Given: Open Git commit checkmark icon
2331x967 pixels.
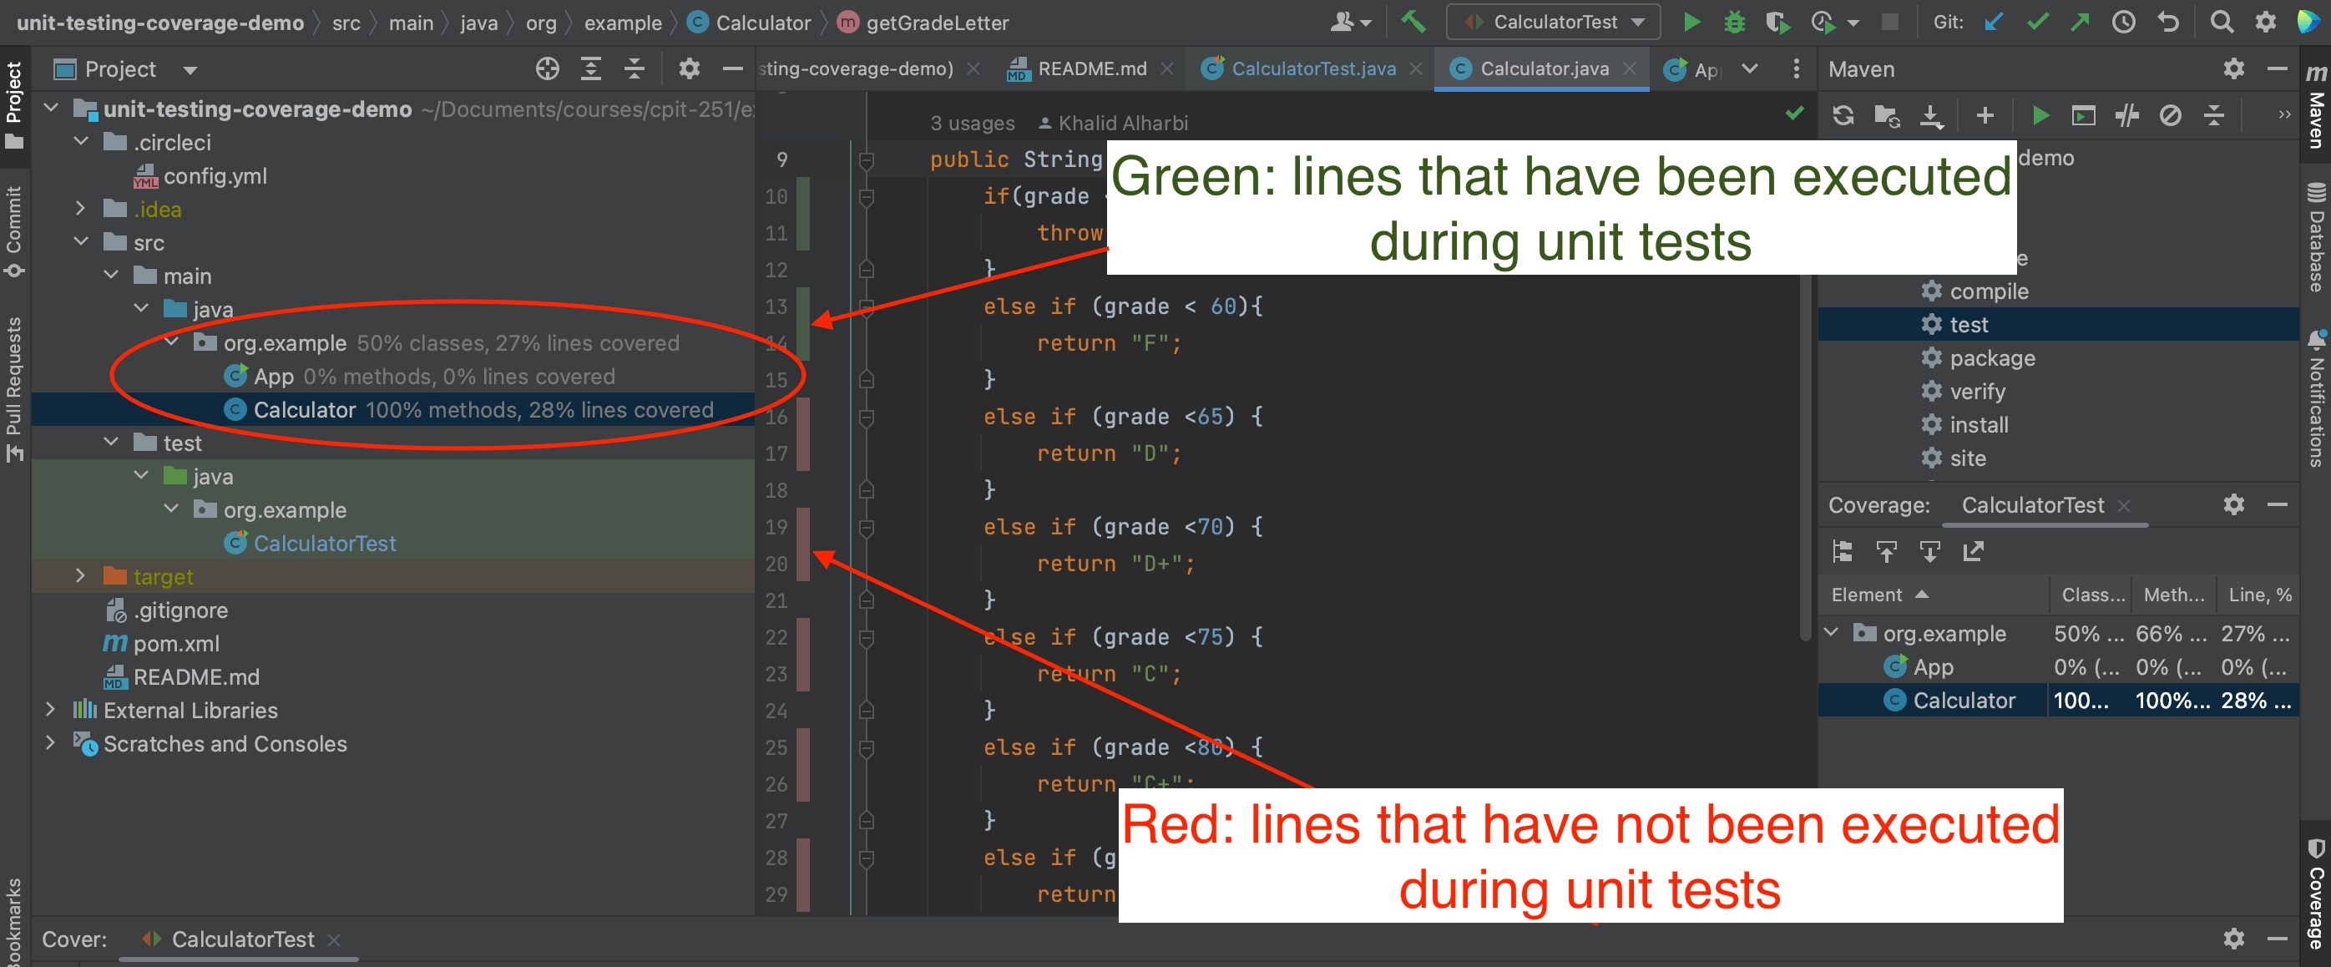Looking at the screenshot, I should click(2037, 22).
